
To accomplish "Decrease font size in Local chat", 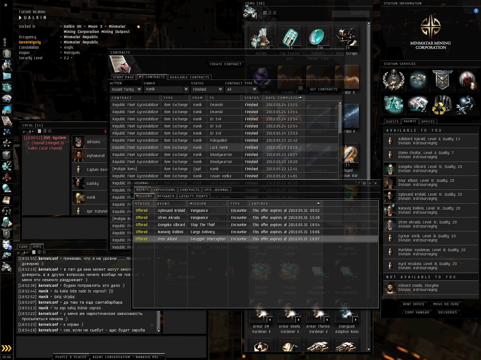I will point(24,132).
